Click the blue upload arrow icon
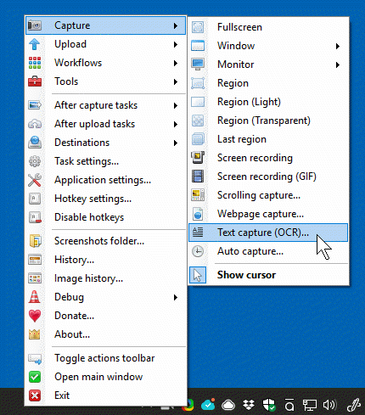Image resolution: width=365 pixels, height=415 pixels. pyautogui.click(x=35, y=44)
